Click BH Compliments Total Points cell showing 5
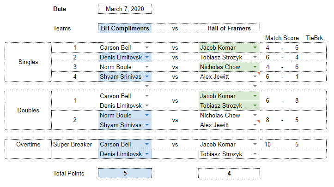This screenshot has height=187, width=334. pos(125,173)
